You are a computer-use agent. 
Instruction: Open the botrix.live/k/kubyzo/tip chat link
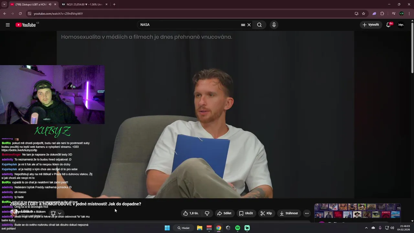coord(19,150)
